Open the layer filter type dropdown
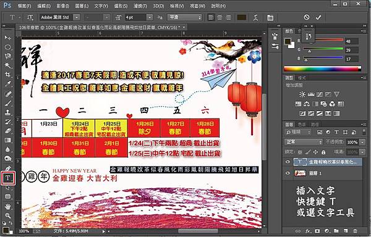371x237 pixels. click(298, 132)
